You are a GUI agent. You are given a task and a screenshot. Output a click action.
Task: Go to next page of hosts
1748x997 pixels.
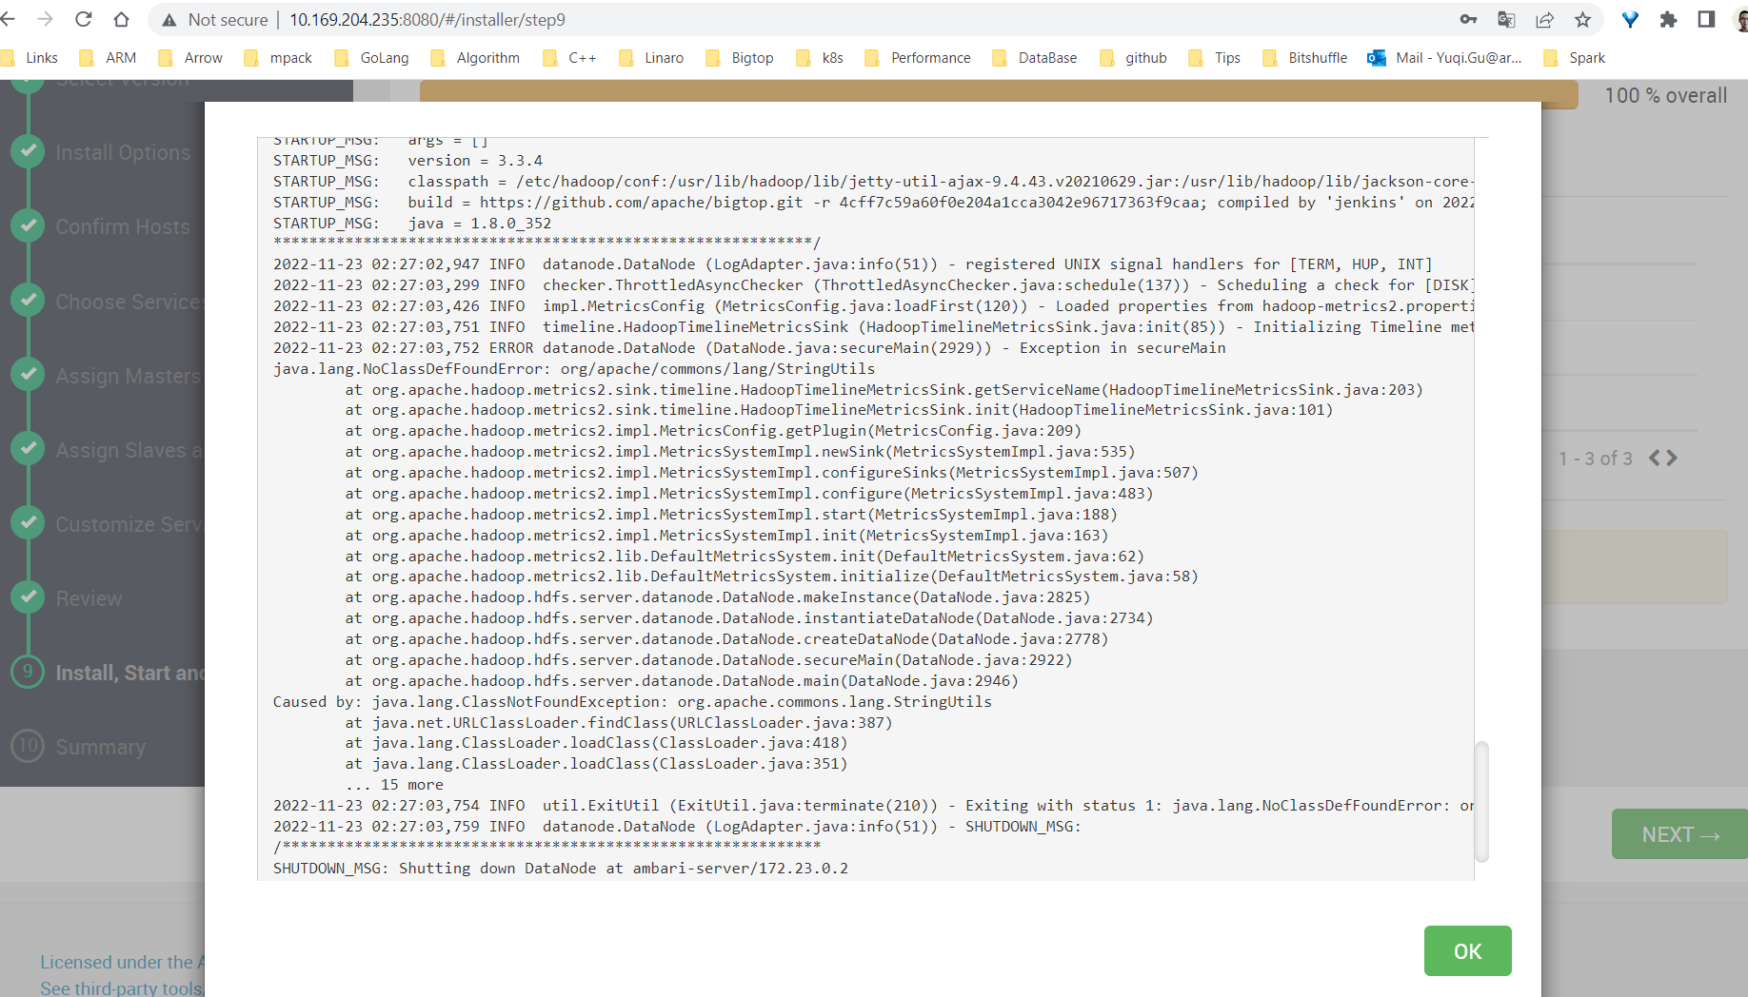click(1673, 459)
